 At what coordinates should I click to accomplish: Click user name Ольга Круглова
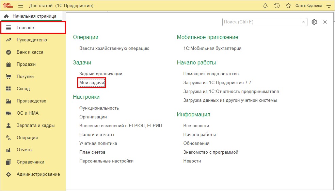[x=308, y=5]
